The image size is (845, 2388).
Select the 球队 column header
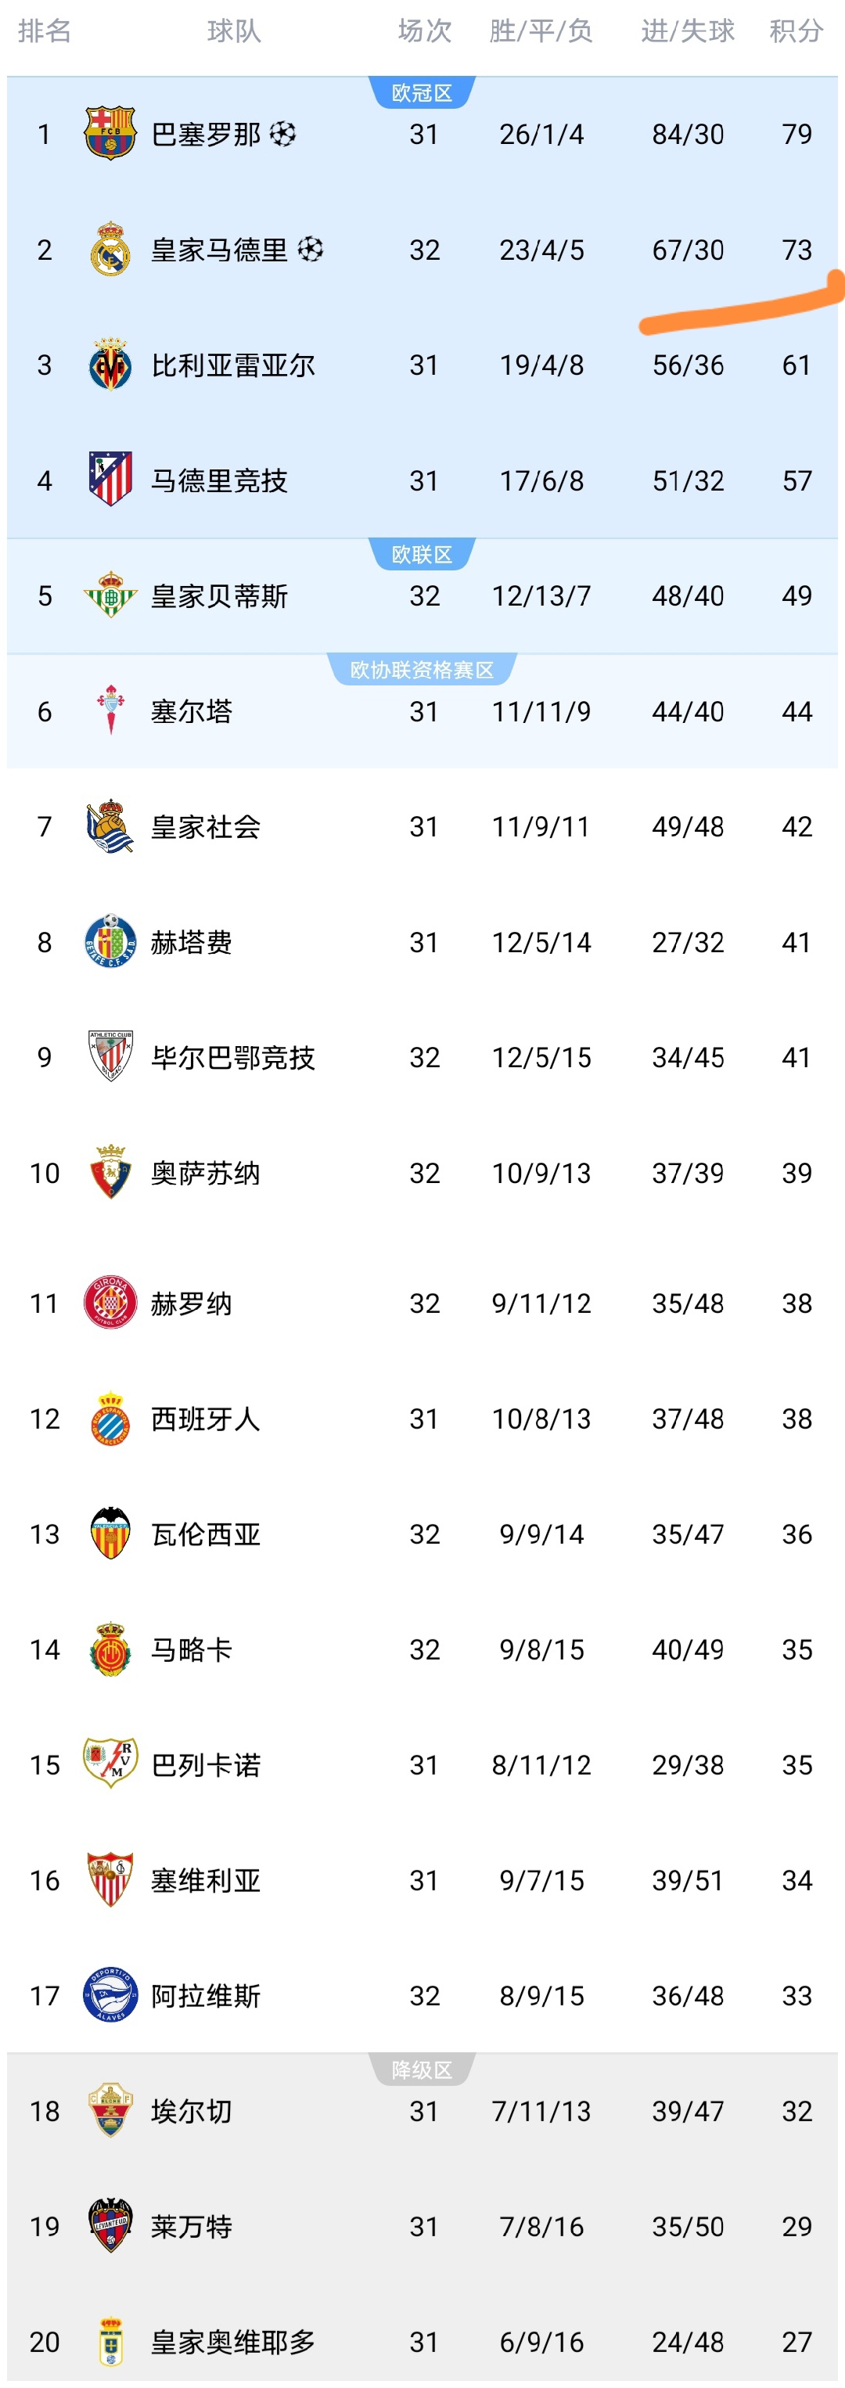point(235,31)
